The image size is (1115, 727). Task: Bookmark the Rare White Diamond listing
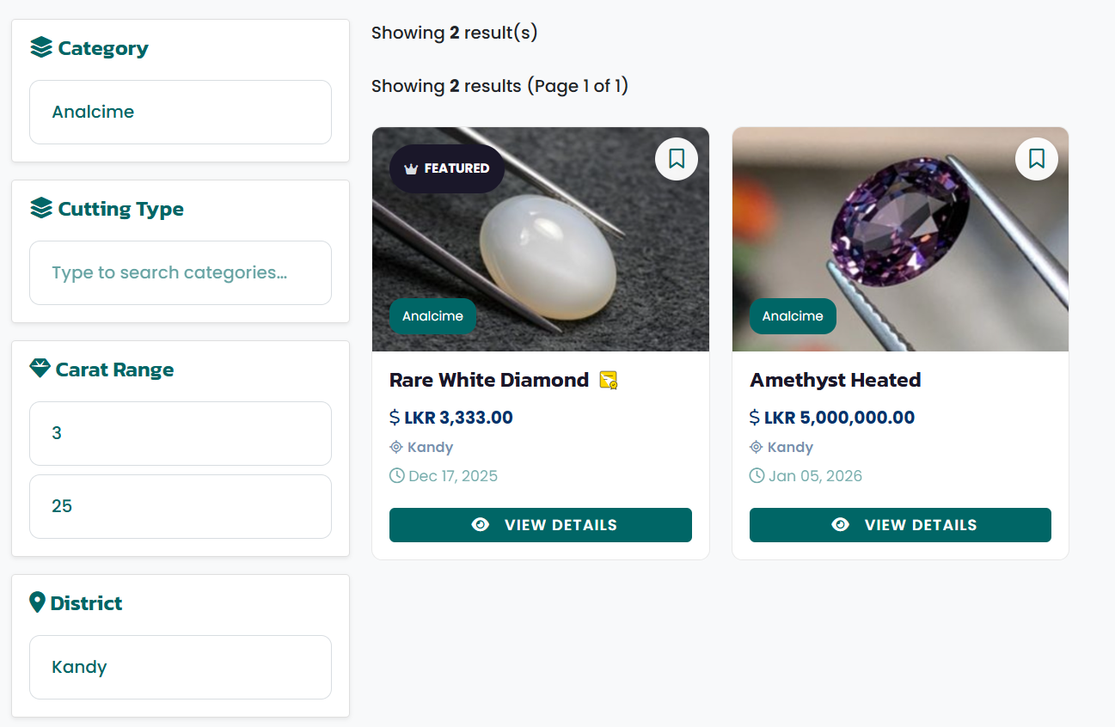[677, 159]
